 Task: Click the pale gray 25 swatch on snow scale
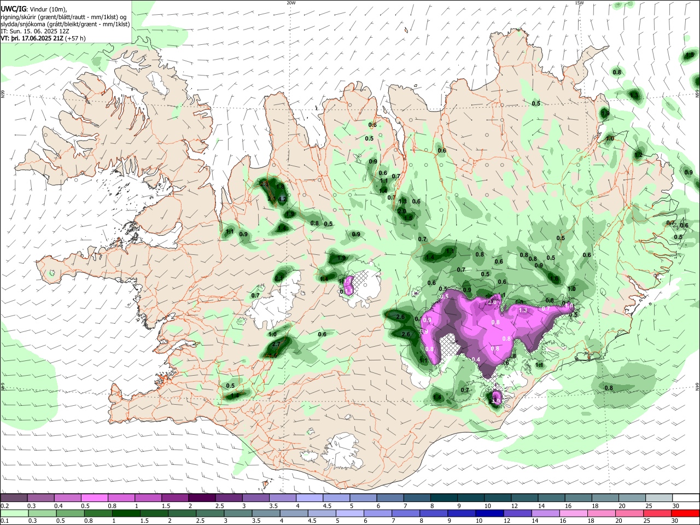coord(658,498)
